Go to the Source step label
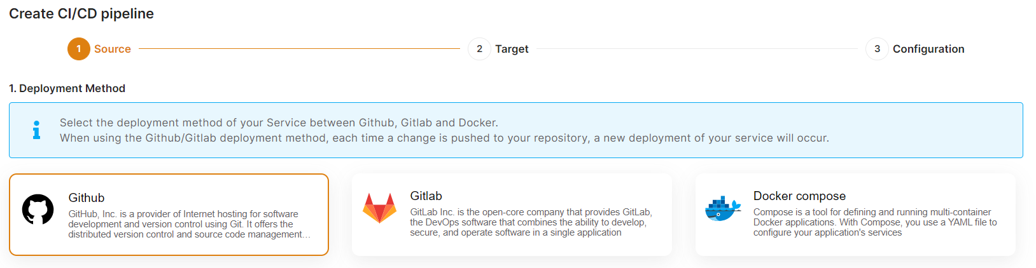Screen dimensions: 1036x268 (x=113, y=49)
